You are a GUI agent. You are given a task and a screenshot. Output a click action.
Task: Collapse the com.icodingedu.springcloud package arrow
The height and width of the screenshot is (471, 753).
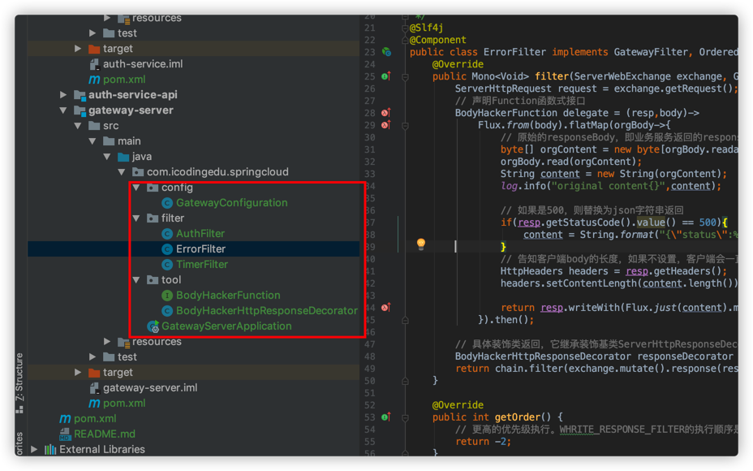point(122,172)
